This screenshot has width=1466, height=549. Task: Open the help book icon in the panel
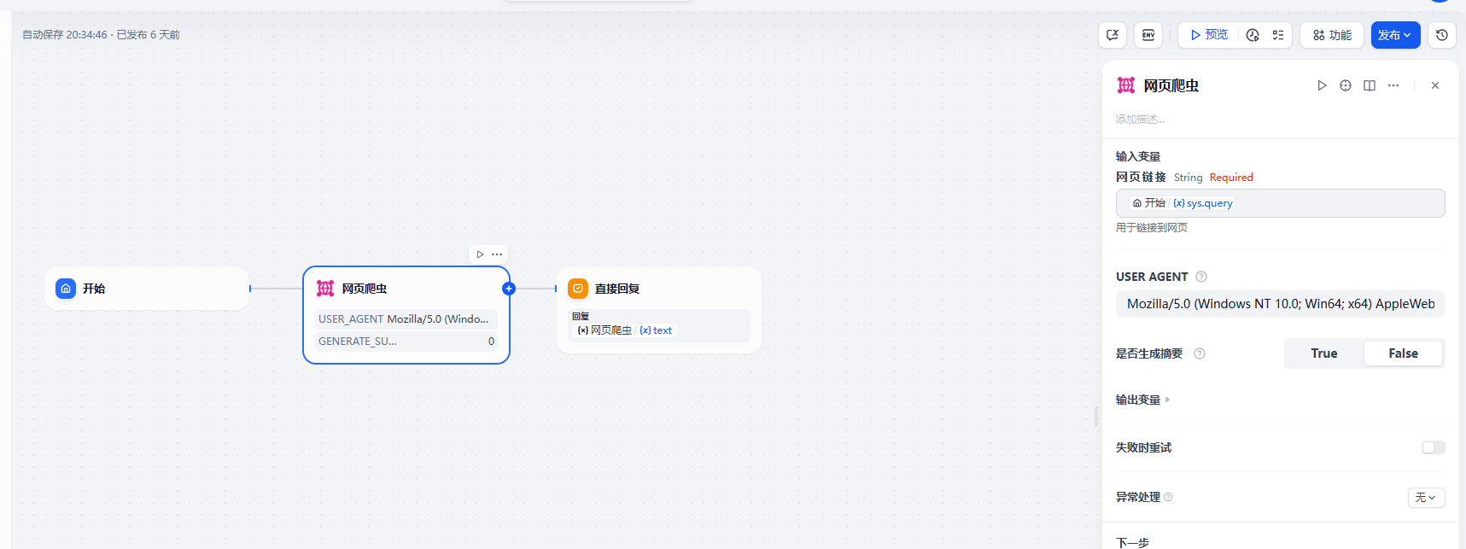pos(1370,85)
